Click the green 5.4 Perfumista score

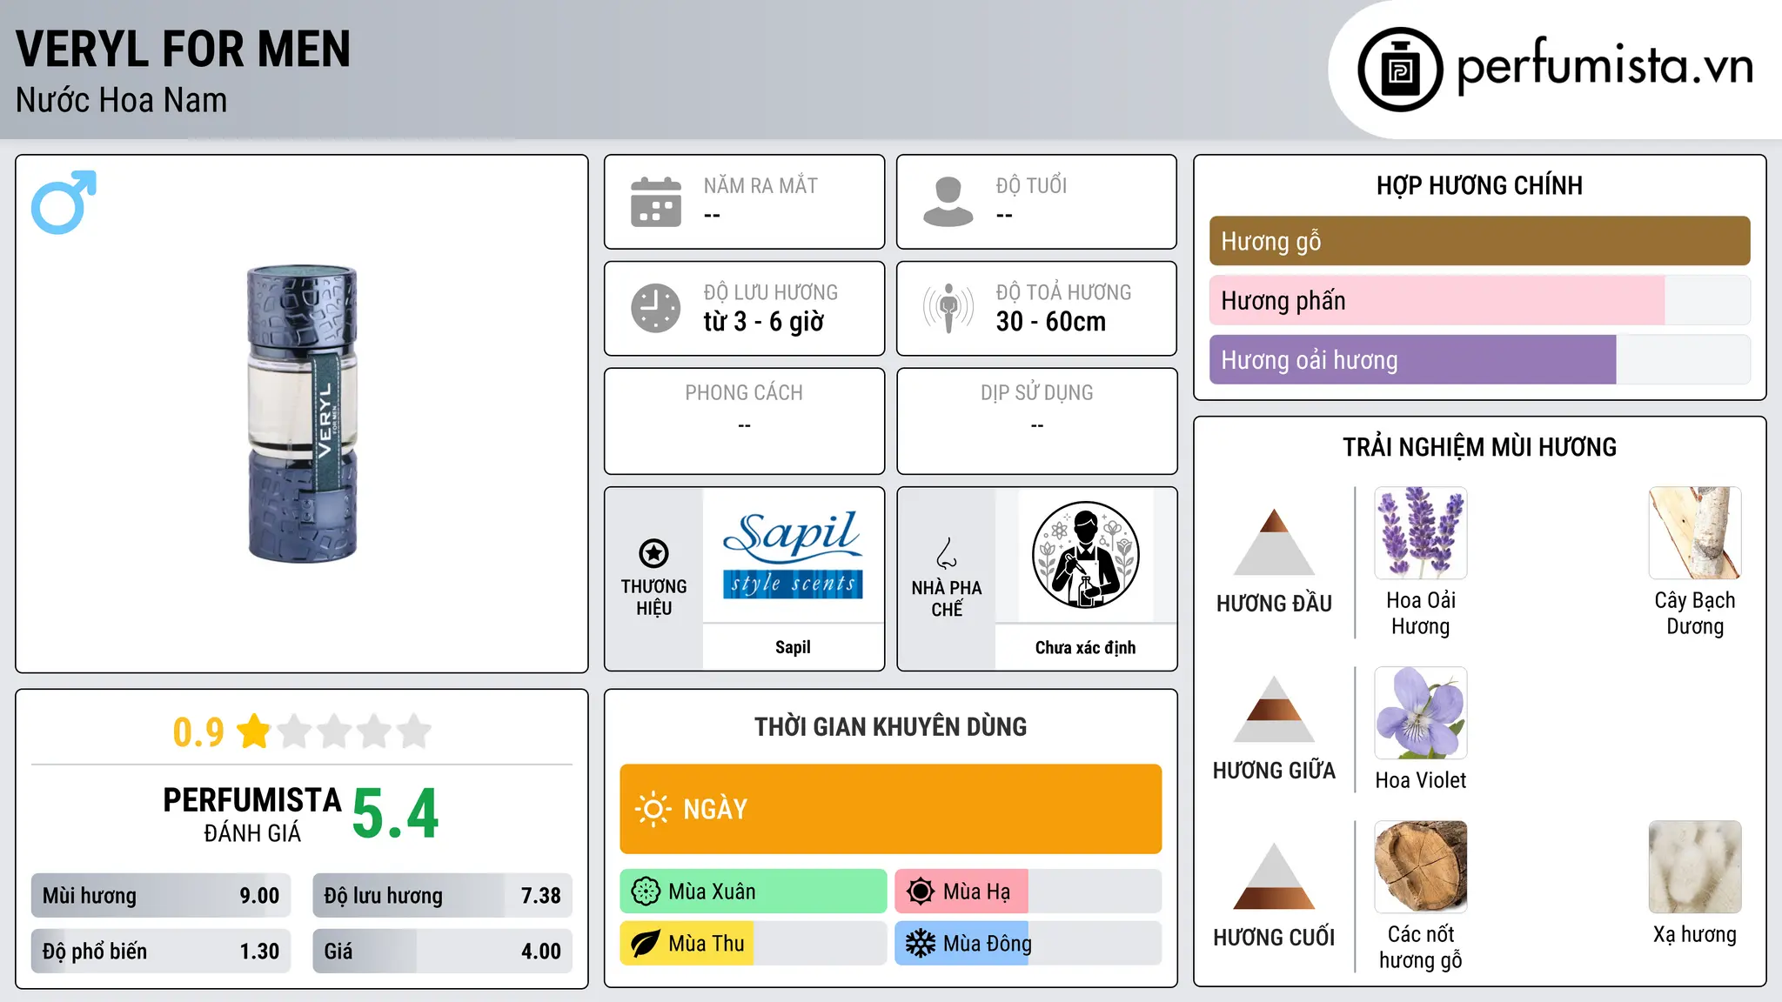click(395, 813)
